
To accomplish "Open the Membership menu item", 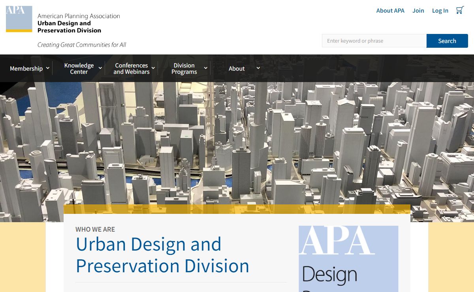I will [x=26, y=69].
